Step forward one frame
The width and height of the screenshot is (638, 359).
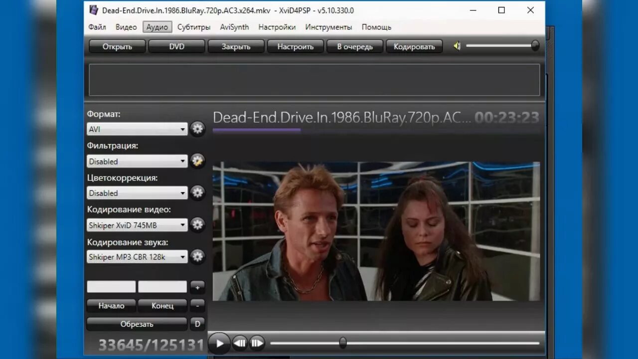(x=257, y=343)
